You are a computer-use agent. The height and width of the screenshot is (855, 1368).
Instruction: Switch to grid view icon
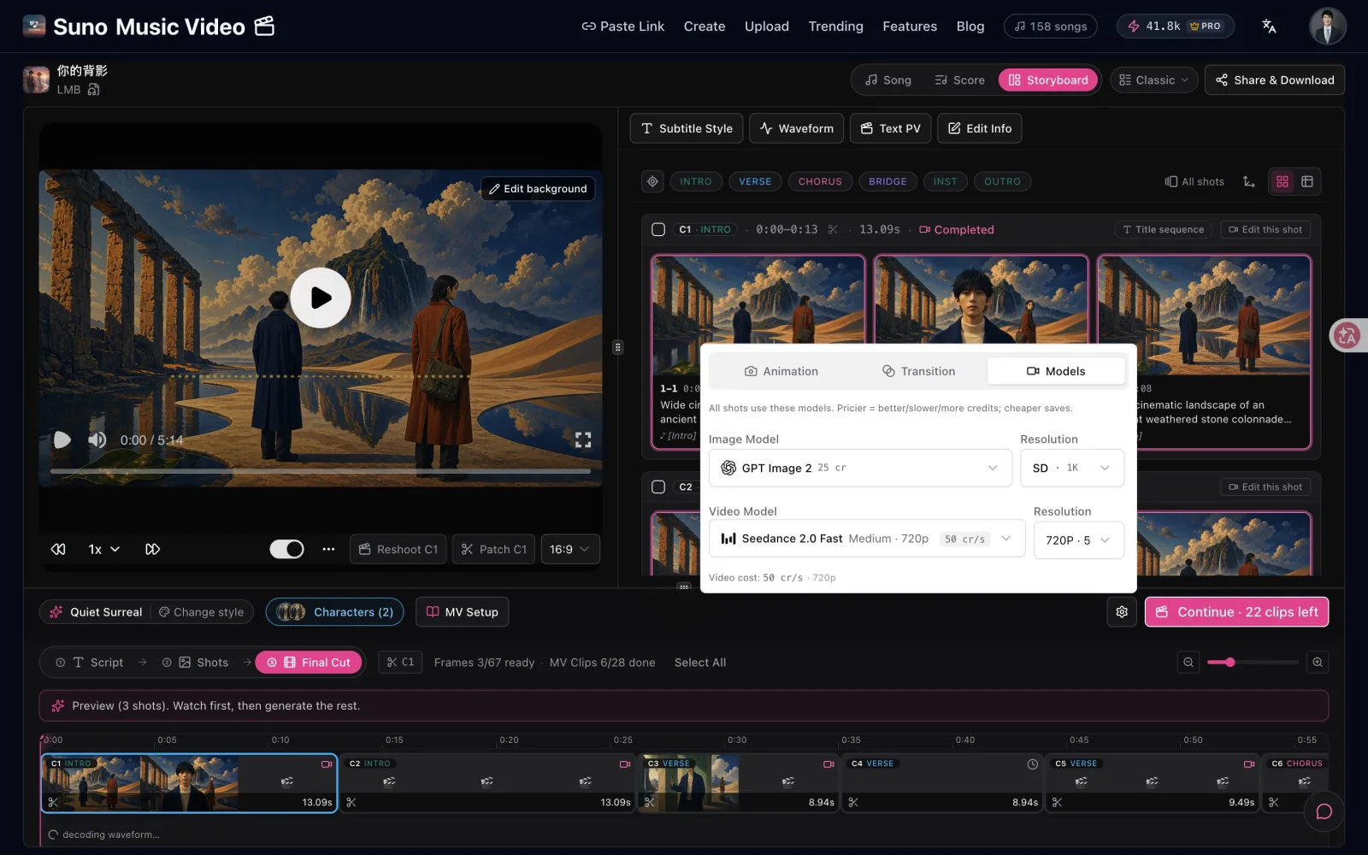tap(1282, 181)
